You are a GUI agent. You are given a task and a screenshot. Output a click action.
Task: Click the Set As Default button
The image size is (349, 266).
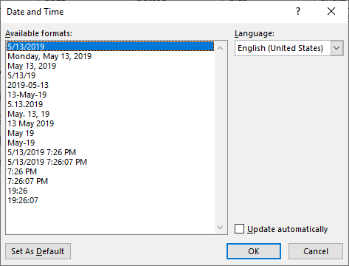(x=38, y=251)
